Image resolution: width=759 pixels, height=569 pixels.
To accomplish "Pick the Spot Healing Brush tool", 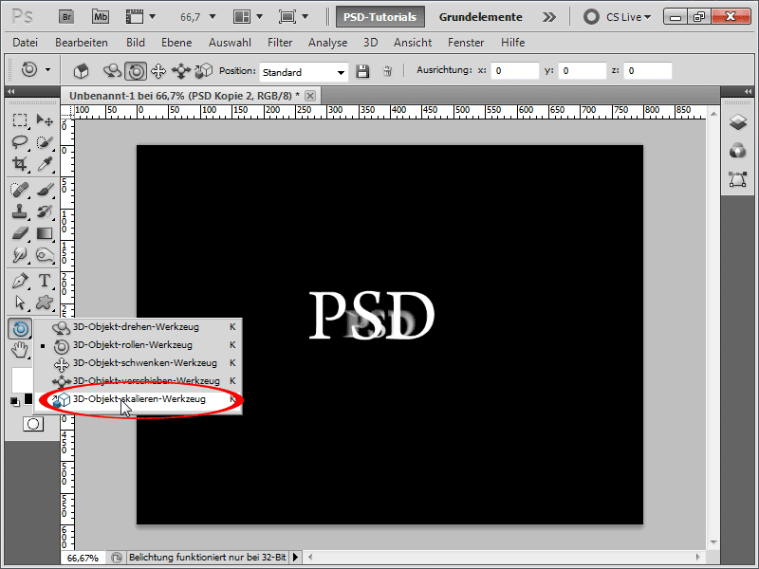I will point(20,189).
